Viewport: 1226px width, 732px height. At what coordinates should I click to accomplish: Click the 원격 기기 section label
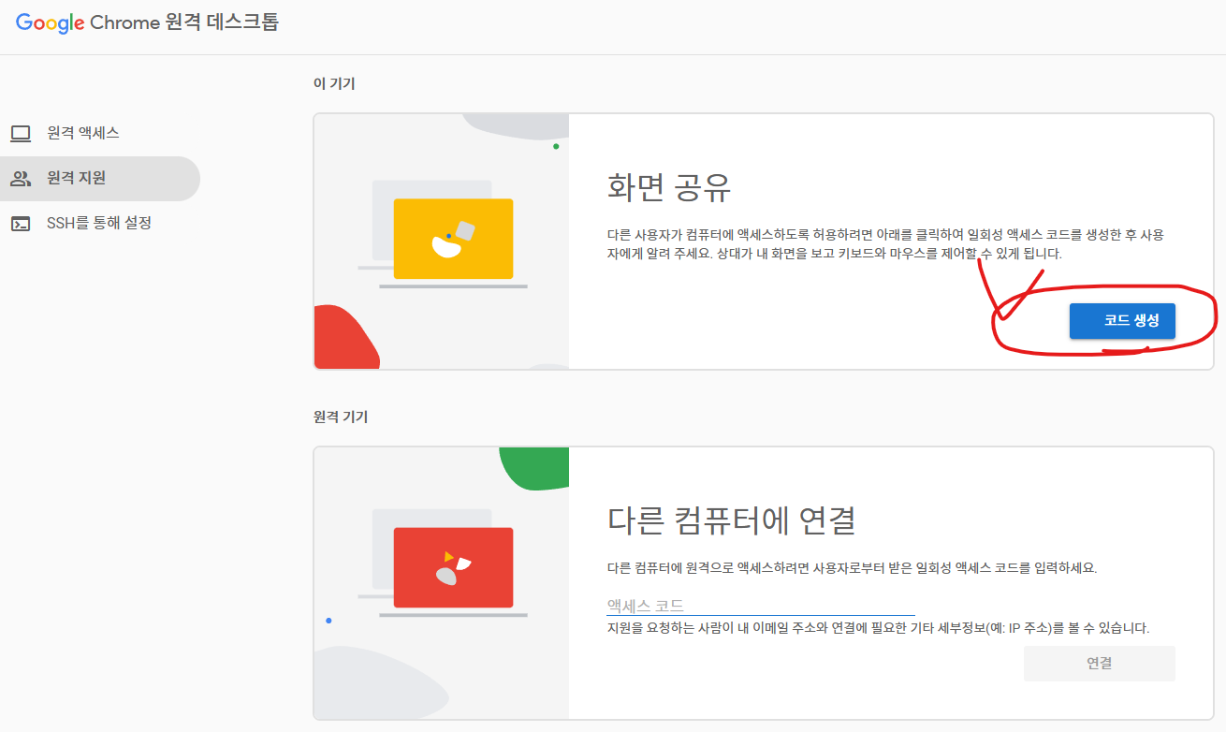click(x=341, y=417)
